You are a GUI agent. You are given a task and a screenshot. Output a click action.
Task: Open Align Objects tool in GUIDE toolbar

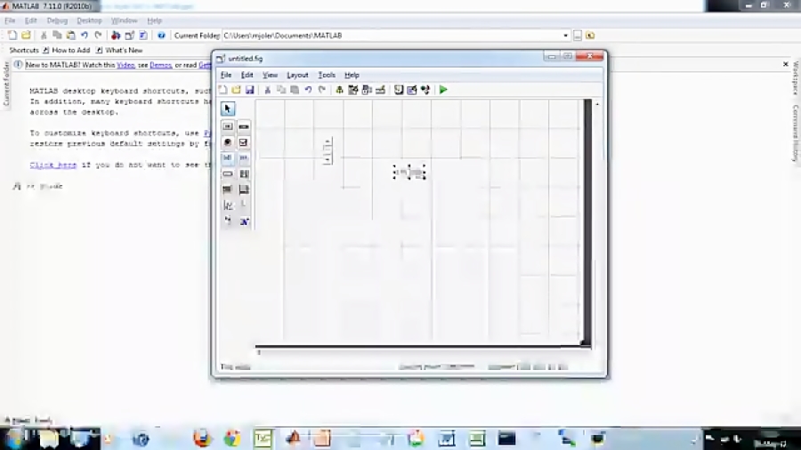pyautogui.click(x=339, y=90)
